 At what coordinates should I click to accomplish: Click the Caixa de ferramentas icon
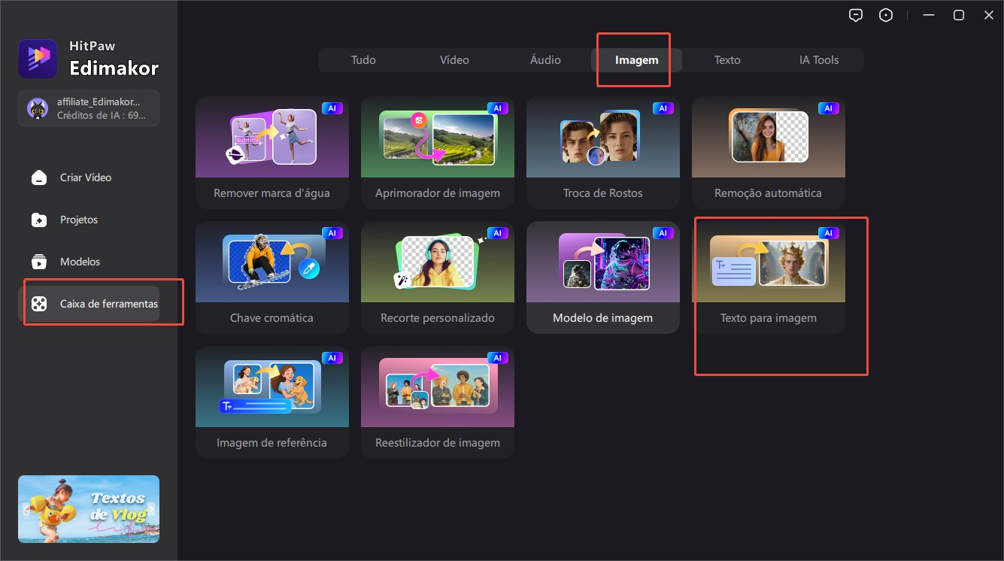[x=38, y=305]
